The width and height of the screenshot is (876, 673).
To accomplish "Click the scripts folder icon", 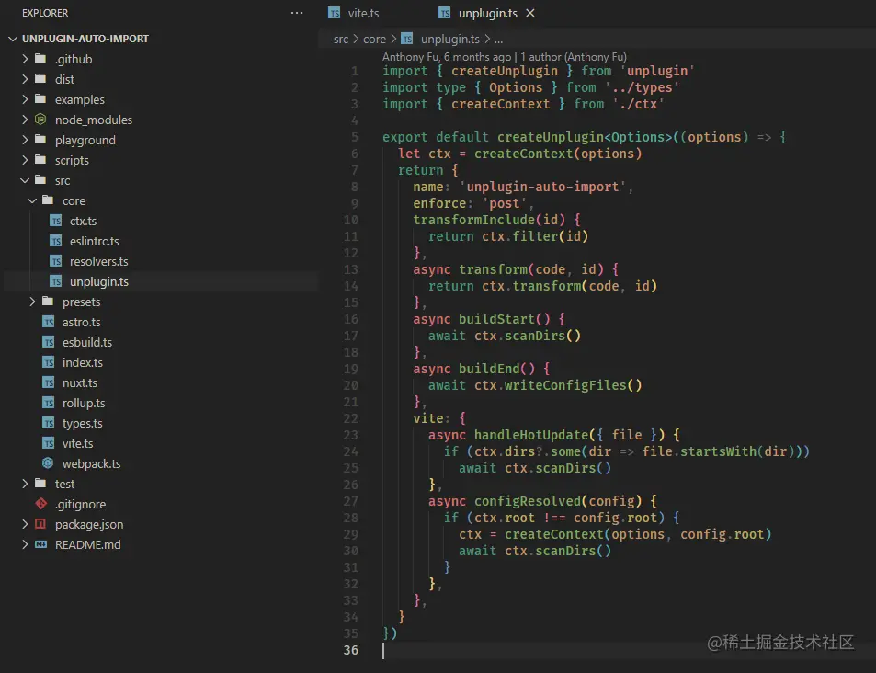I will (40, 159).
